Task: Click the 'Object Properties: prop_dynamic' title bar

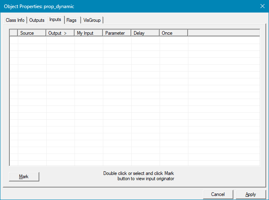Action: tap(122, 7)
